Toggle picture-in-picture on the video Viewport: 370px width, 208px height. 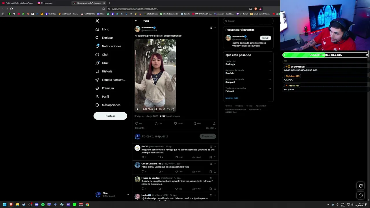pyautogui.click(x=169, y=109)
